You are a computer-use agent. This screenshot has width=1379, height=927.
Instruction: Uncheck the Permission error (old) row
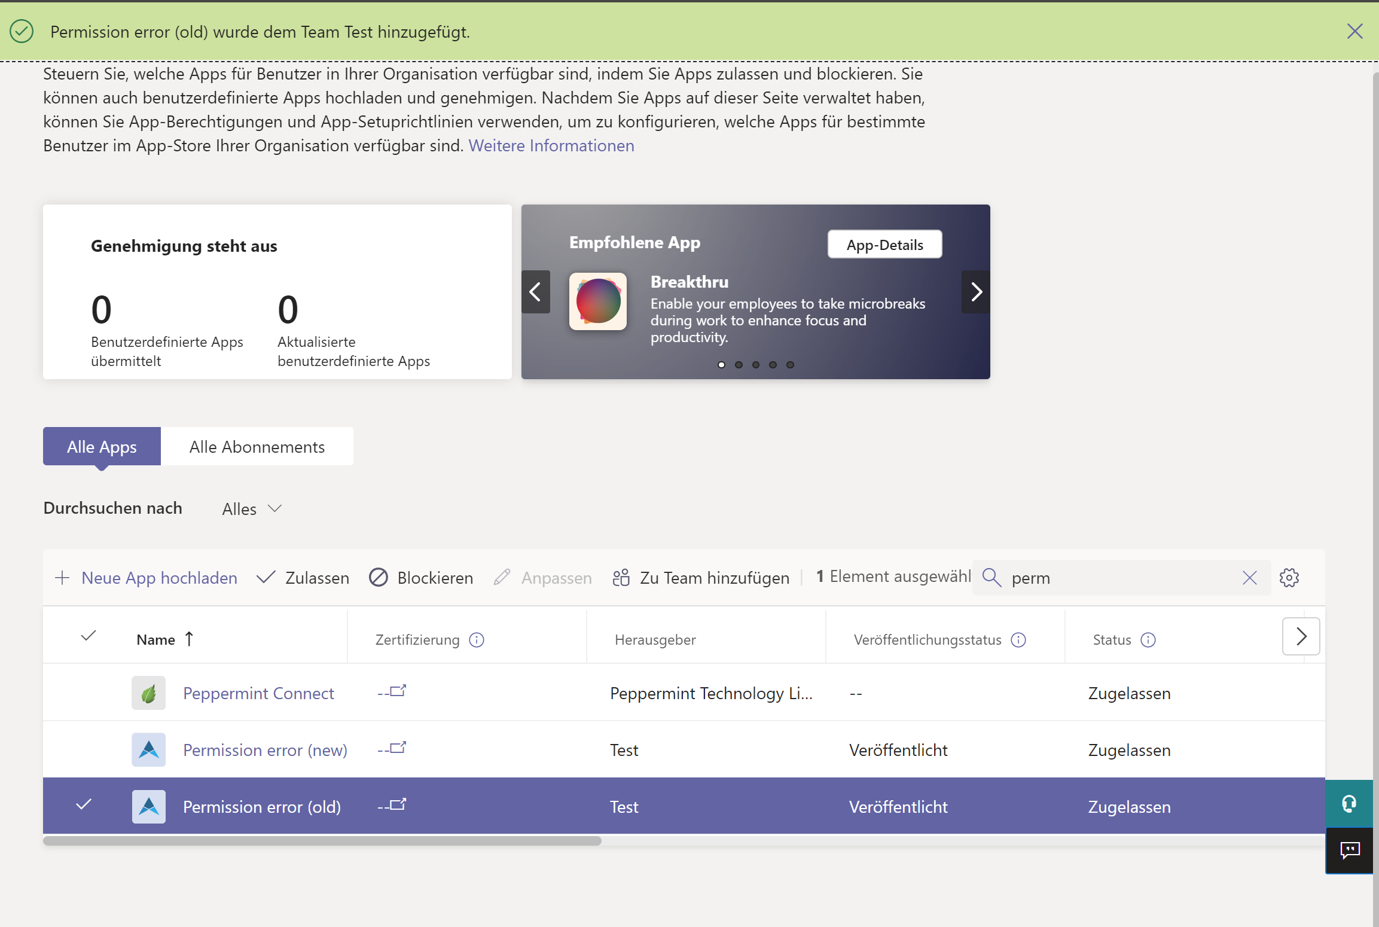(84, 806)
